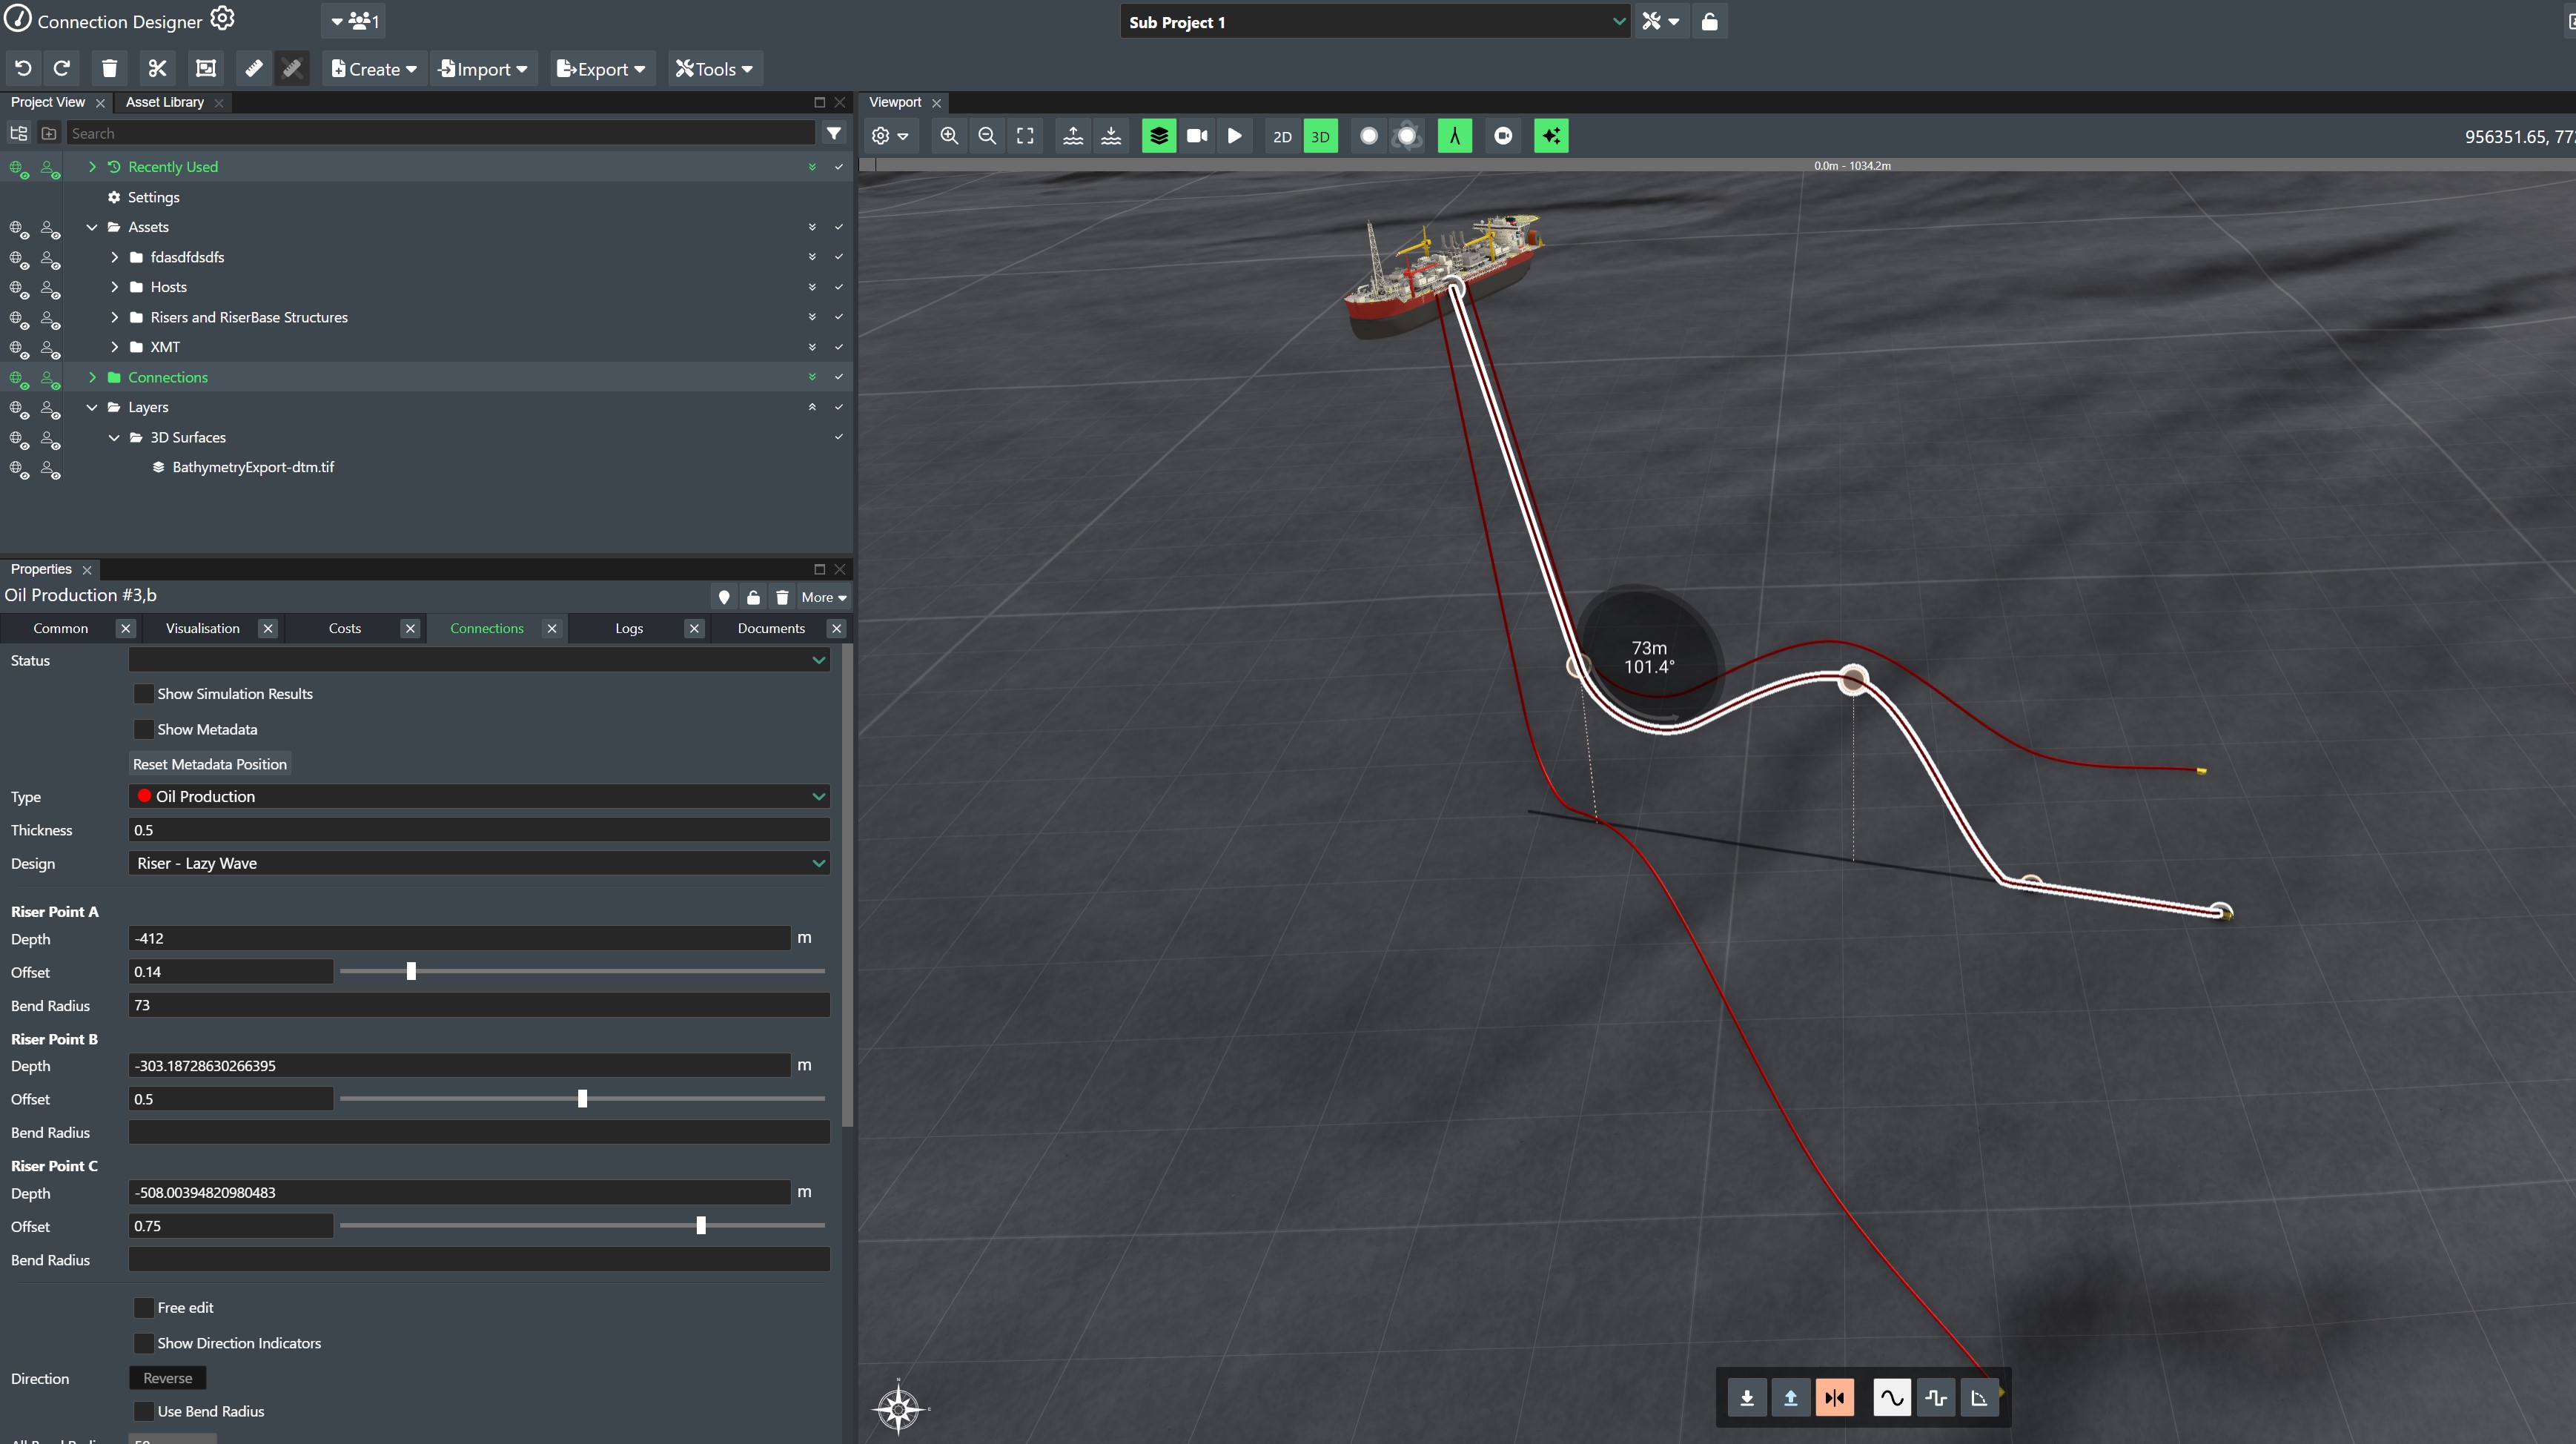The width and height of the screenshot is (2576, 1444).
Task: Click the trash delete icon in main toolbar
Action: tap(109, 69)
